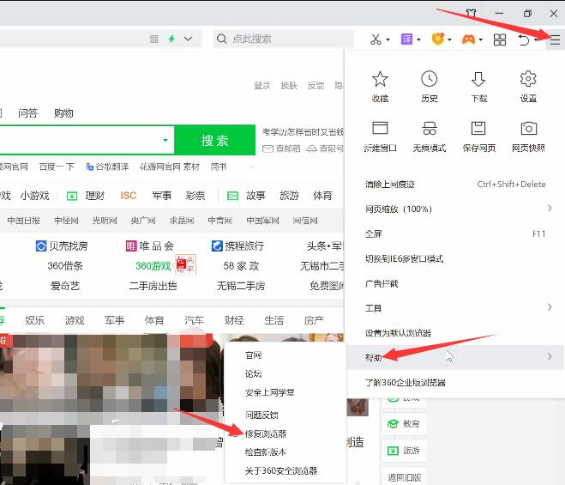This screenshot has height=485, width=565.
Task: Expand bookmarks row chevron after 简书
Action: point(252,167)
